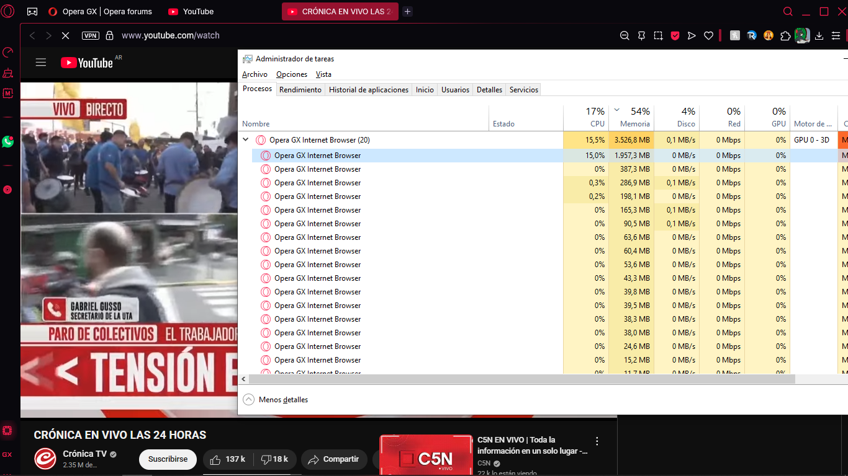848x476 pixels.
Task: Add page to bookmarks with heart icon
Action: pos(708,36)
